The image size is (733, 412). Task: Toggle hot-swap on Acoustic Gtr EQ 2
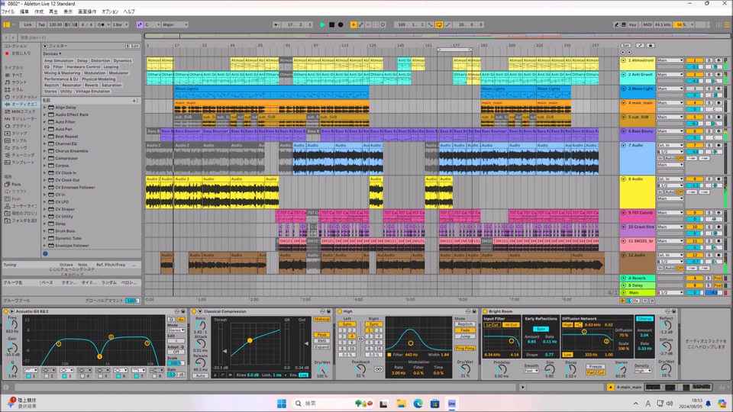pyautogui.click(x=177, y=311)
